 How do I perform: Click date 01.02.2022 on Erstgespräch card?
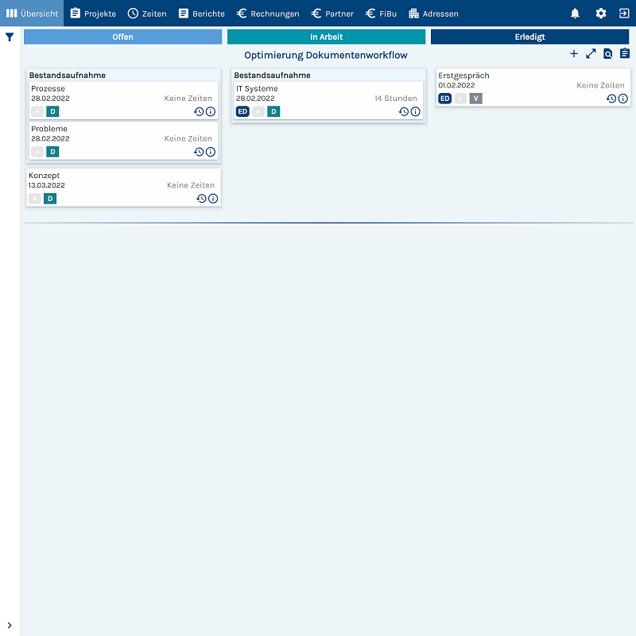point(456,85)
